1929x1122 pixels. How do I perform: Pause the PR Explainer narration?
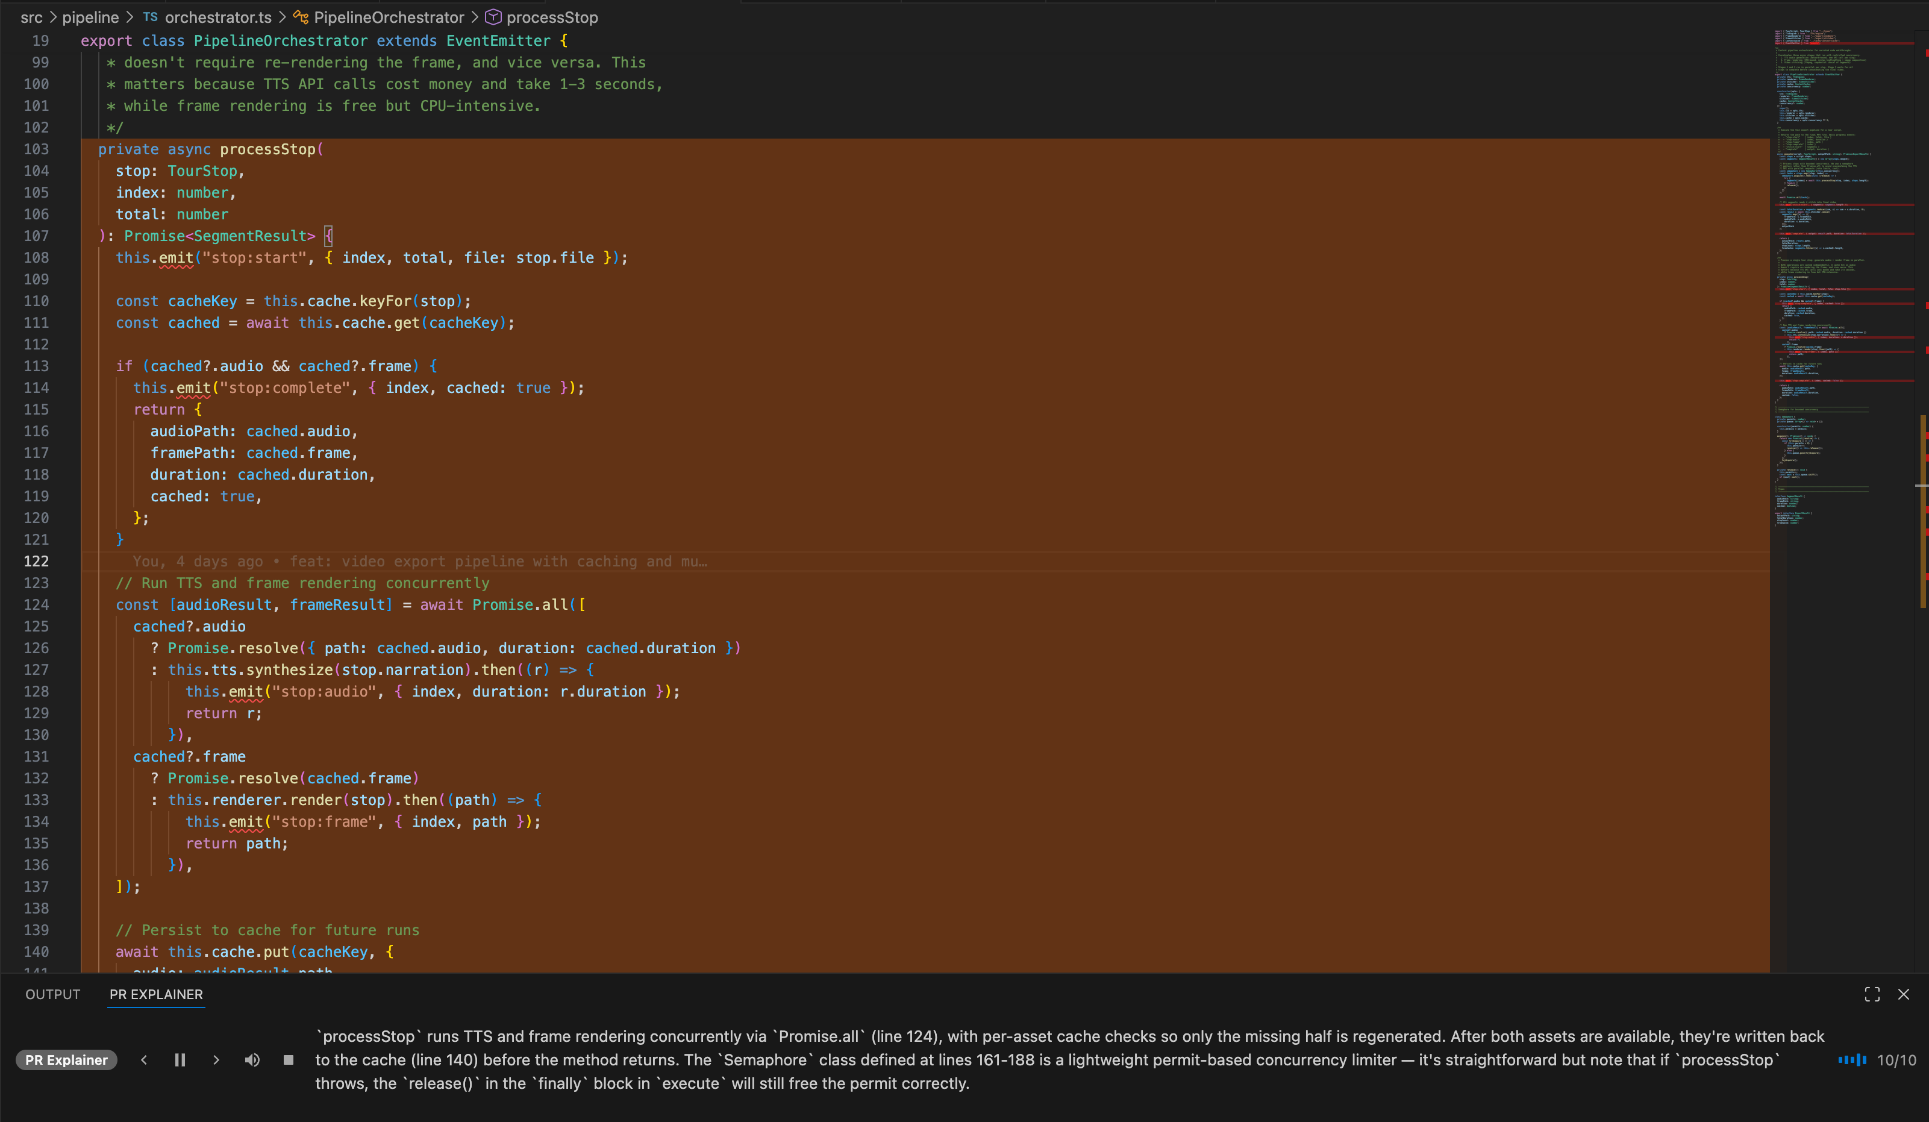pyautogui.click(x=180, y=1060)
